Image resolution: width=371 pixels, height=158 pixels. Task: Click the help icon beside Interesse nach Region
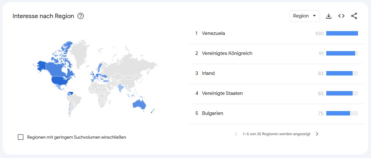coord(81,16)
